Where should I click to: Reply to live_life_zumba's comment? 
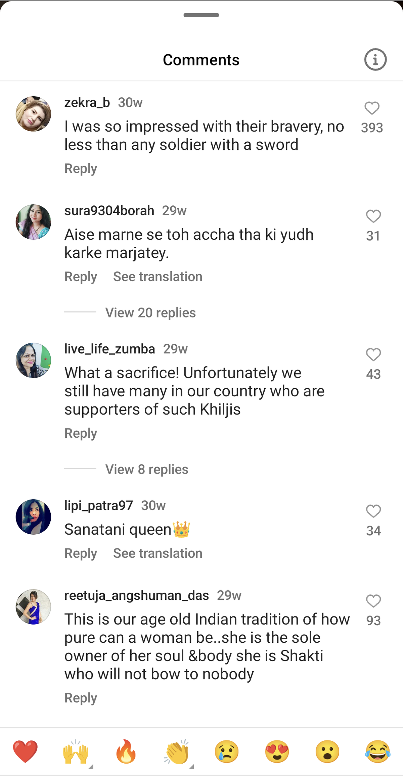[81, 433]
